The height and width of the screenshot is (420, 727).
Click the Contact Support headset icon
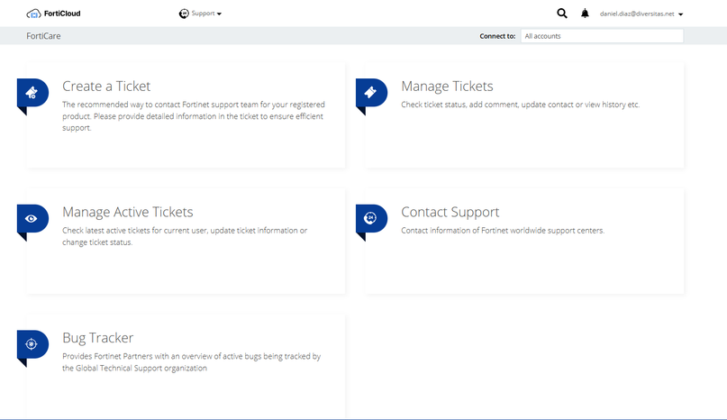(370, 218)
